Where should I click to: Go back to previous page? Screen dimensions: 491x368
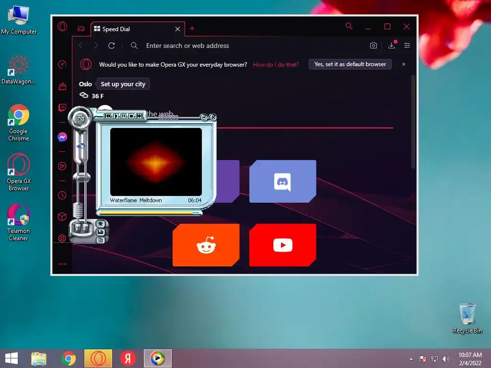(x=81, y=46)
